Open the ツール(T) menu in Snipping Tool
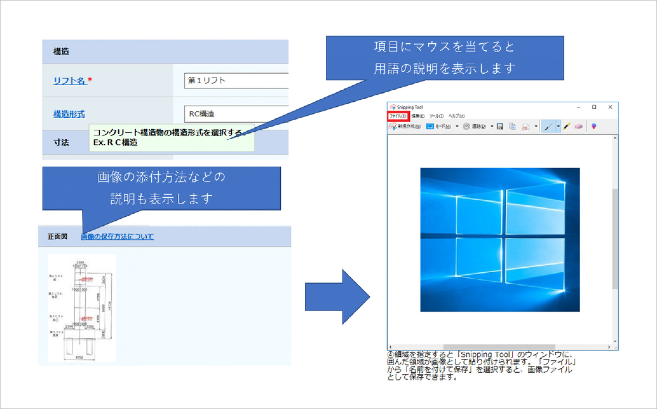Screen dimensions: 657x409 point(436,116)
